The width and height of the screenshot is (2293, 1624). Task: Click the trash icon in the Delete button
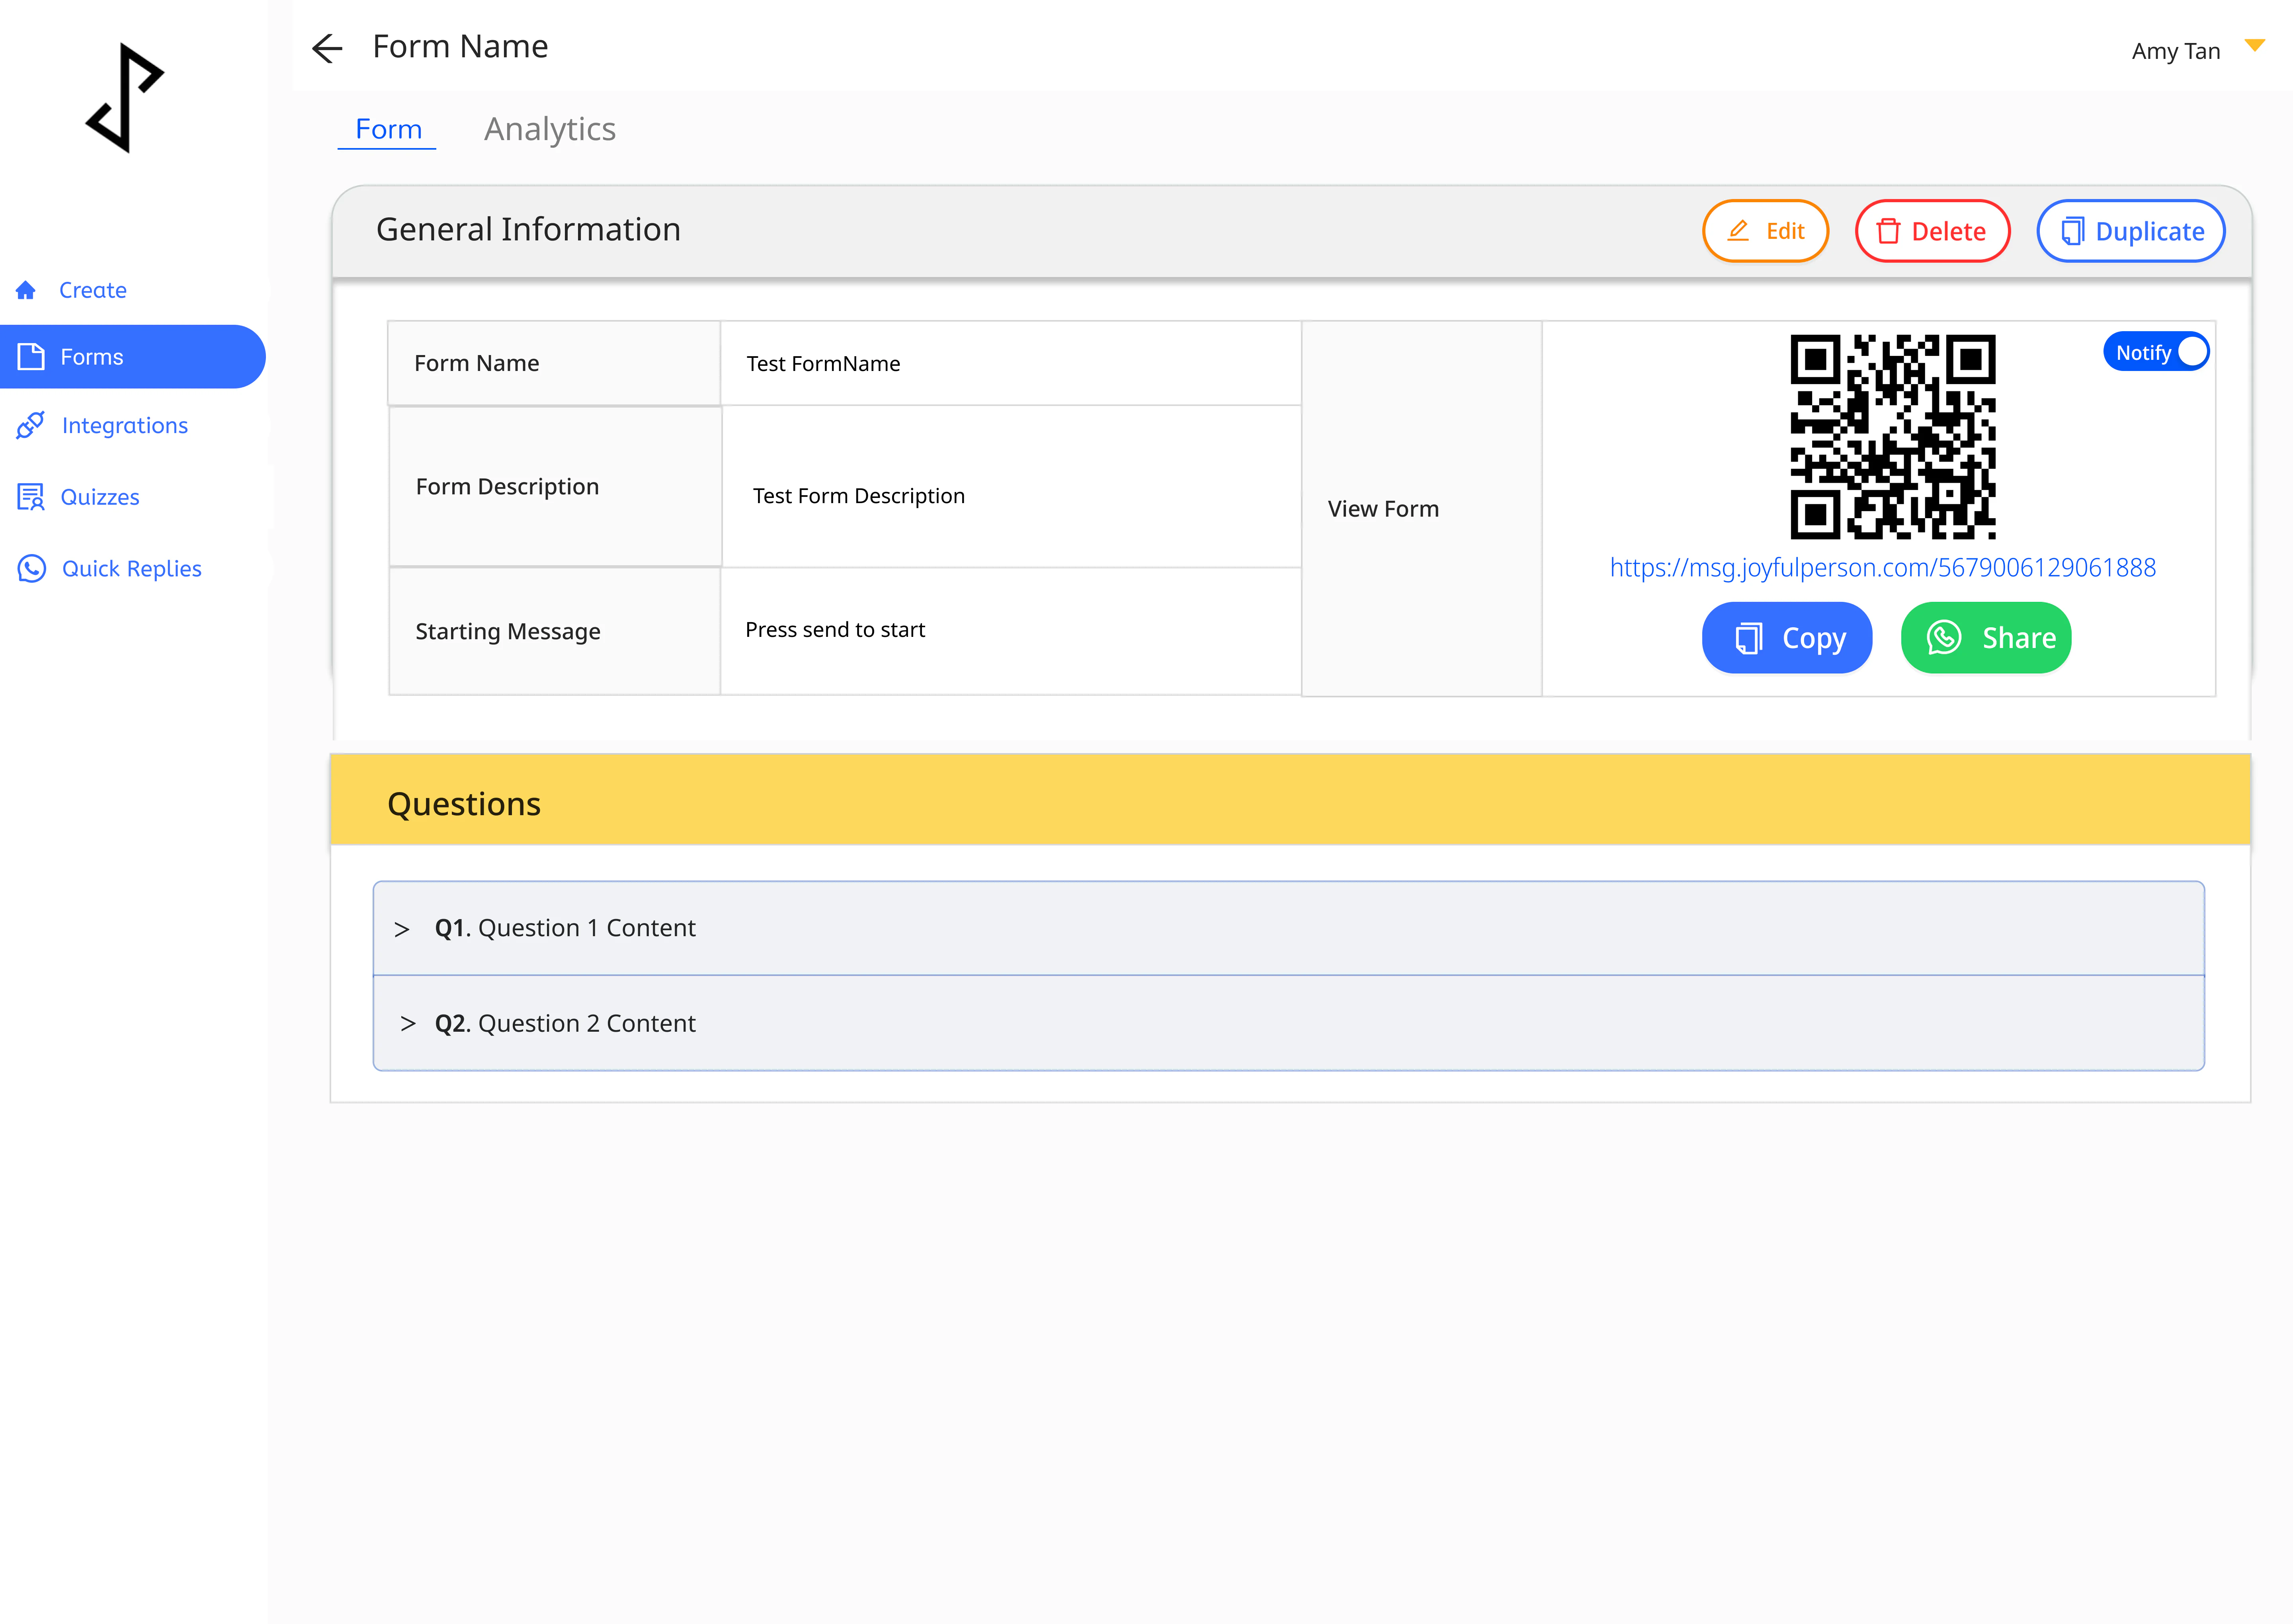[x=1888, y=231]
